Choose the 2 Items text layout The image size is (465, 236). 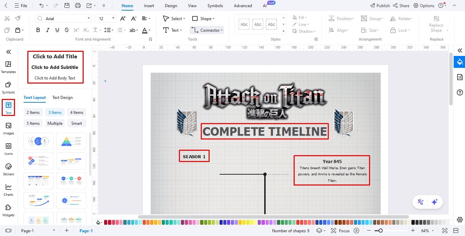[33, 113]
